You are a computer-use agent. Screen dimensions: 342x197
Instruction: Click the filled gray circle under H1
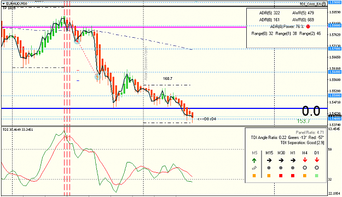293,168
